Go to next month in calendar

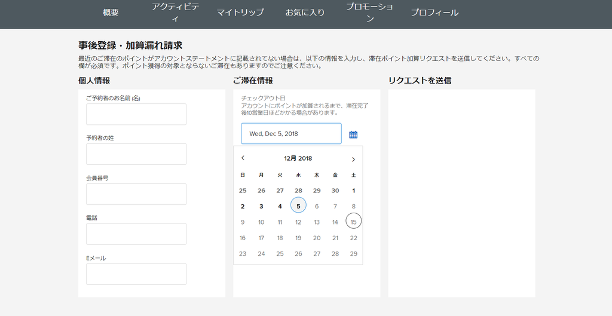(353, 159)
